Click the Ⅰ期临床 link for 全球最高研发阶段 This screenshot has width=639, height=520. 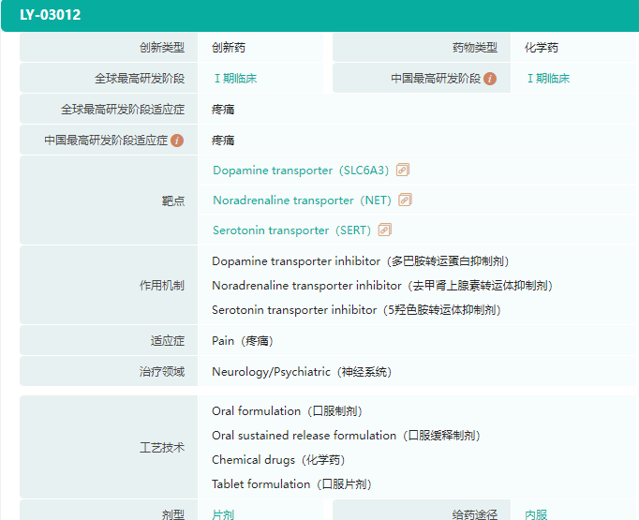point(234,79)
